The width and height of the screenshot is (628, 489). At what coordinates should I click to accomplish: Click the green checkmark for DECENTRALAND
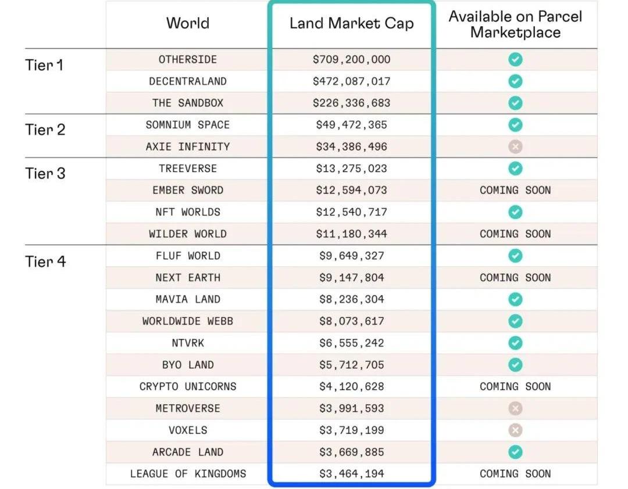(515, 81)
